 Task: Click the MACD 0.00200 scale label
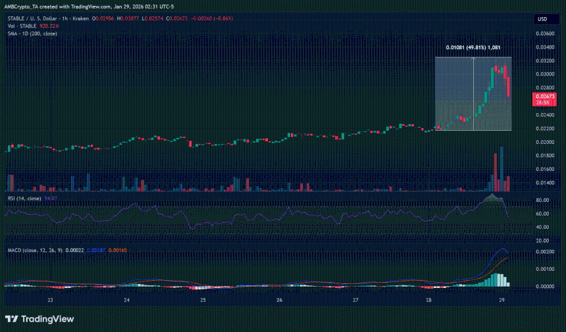(x=544, y=252)
